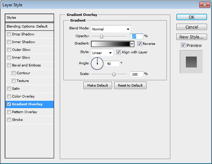Open the gradient Style dropdown

(x=102, y=53)
